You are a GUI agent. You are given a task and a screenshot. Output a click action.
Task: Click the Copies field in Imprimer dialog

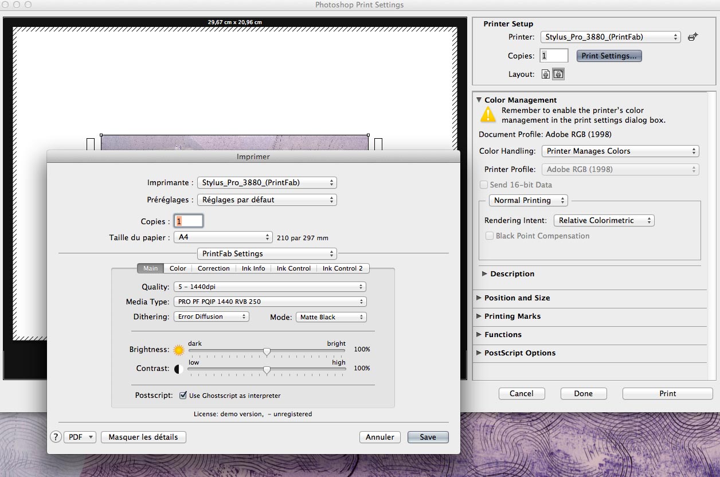(x=189, y=221)
